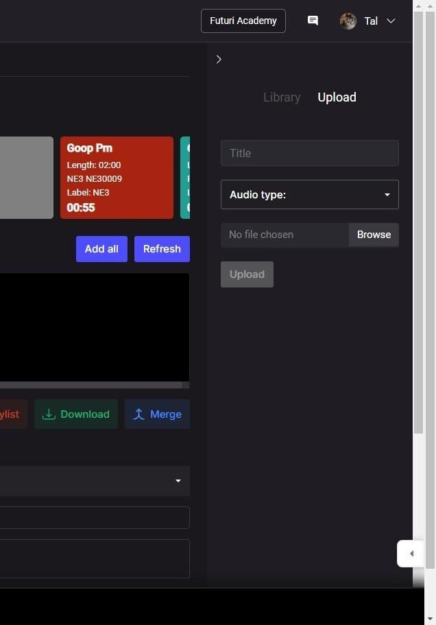Open Futuri Academy
The width and height of the screenshot is (436, 625).
243,21
